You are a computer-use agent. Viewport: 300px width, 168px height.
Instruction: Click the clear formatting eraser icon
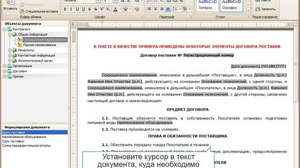coord(136,9)
